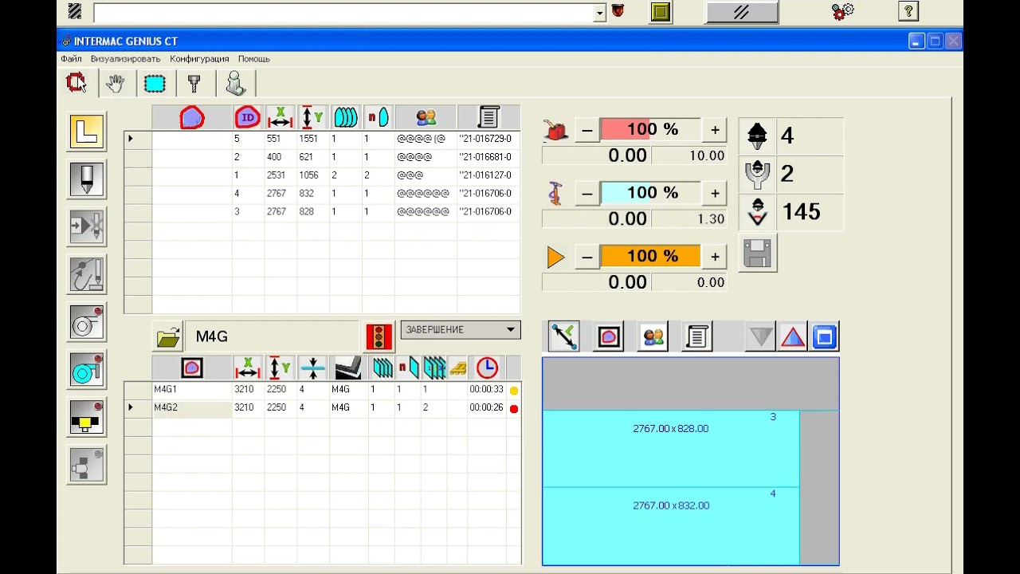The width and height of the screenshot is (1020, 574).
Task: Click the oil can speed icon
Action: tap(555, 130)
